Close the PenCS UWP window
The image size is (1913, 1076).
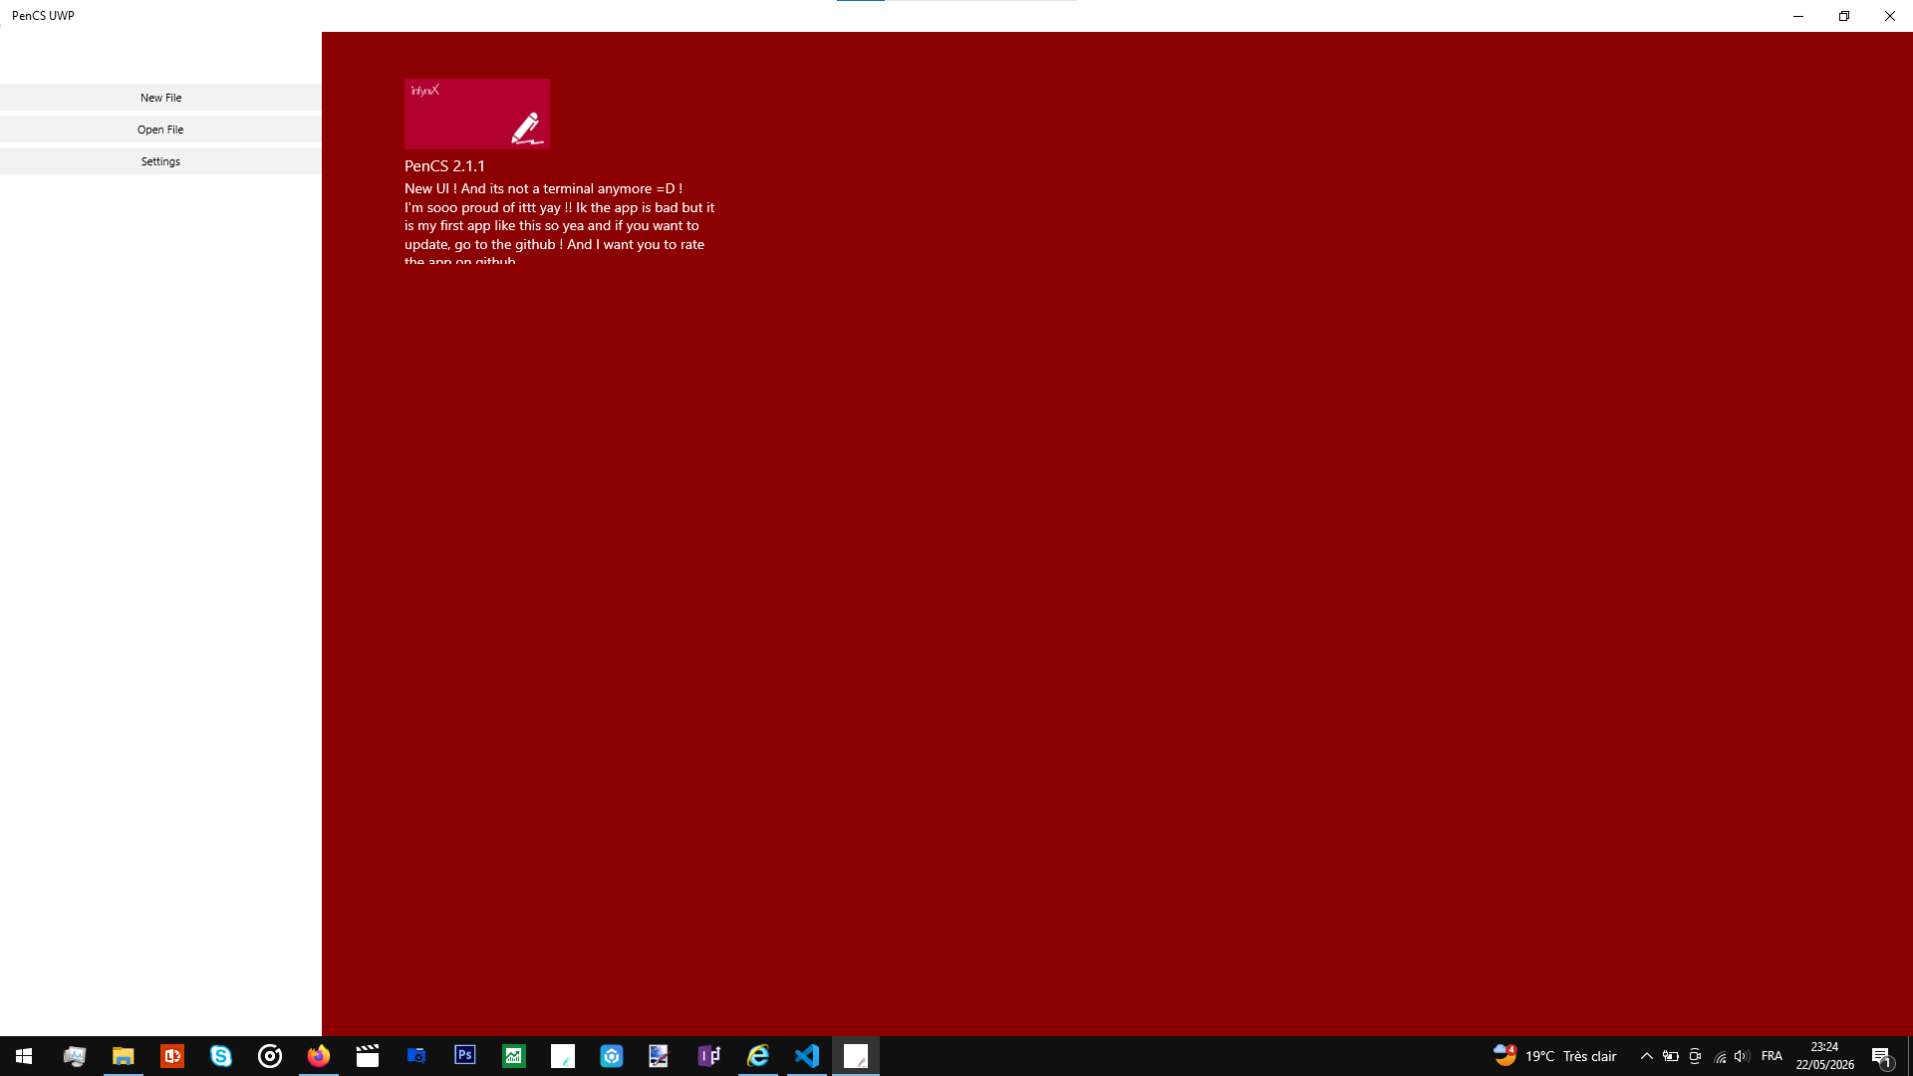pyautogui.click(x=1890, y=16)
